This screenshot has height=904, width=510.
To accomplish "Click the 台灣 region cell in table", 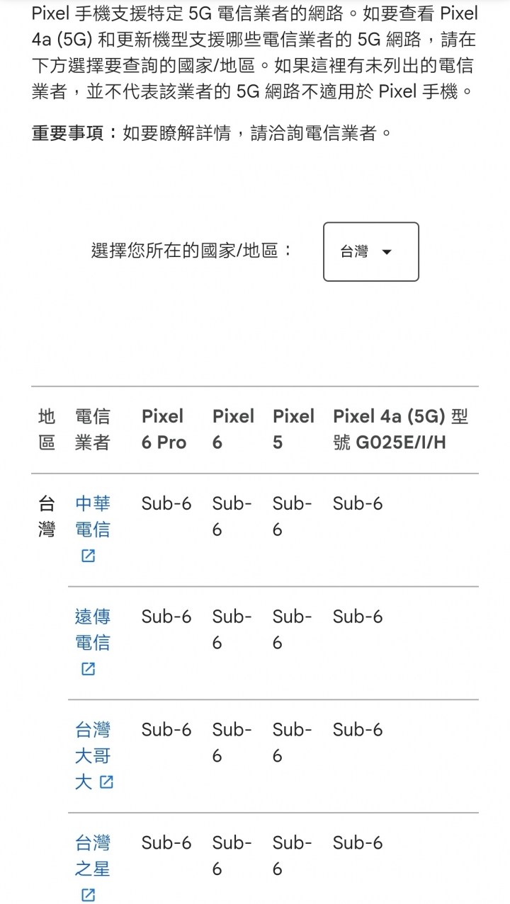I will (47, 516).
